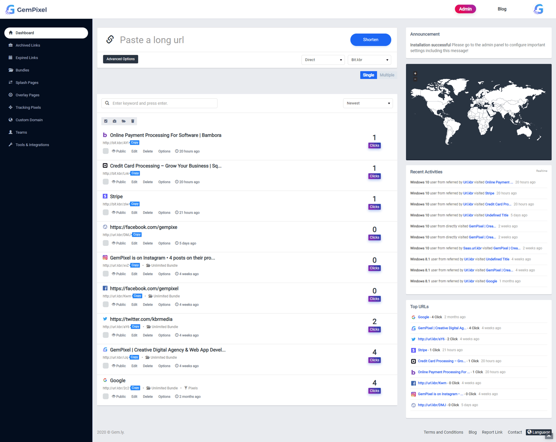Tick checkbox for Stripe link
Image resolution: width=556 pixels, height=442 pixels.
coord(106,213)
